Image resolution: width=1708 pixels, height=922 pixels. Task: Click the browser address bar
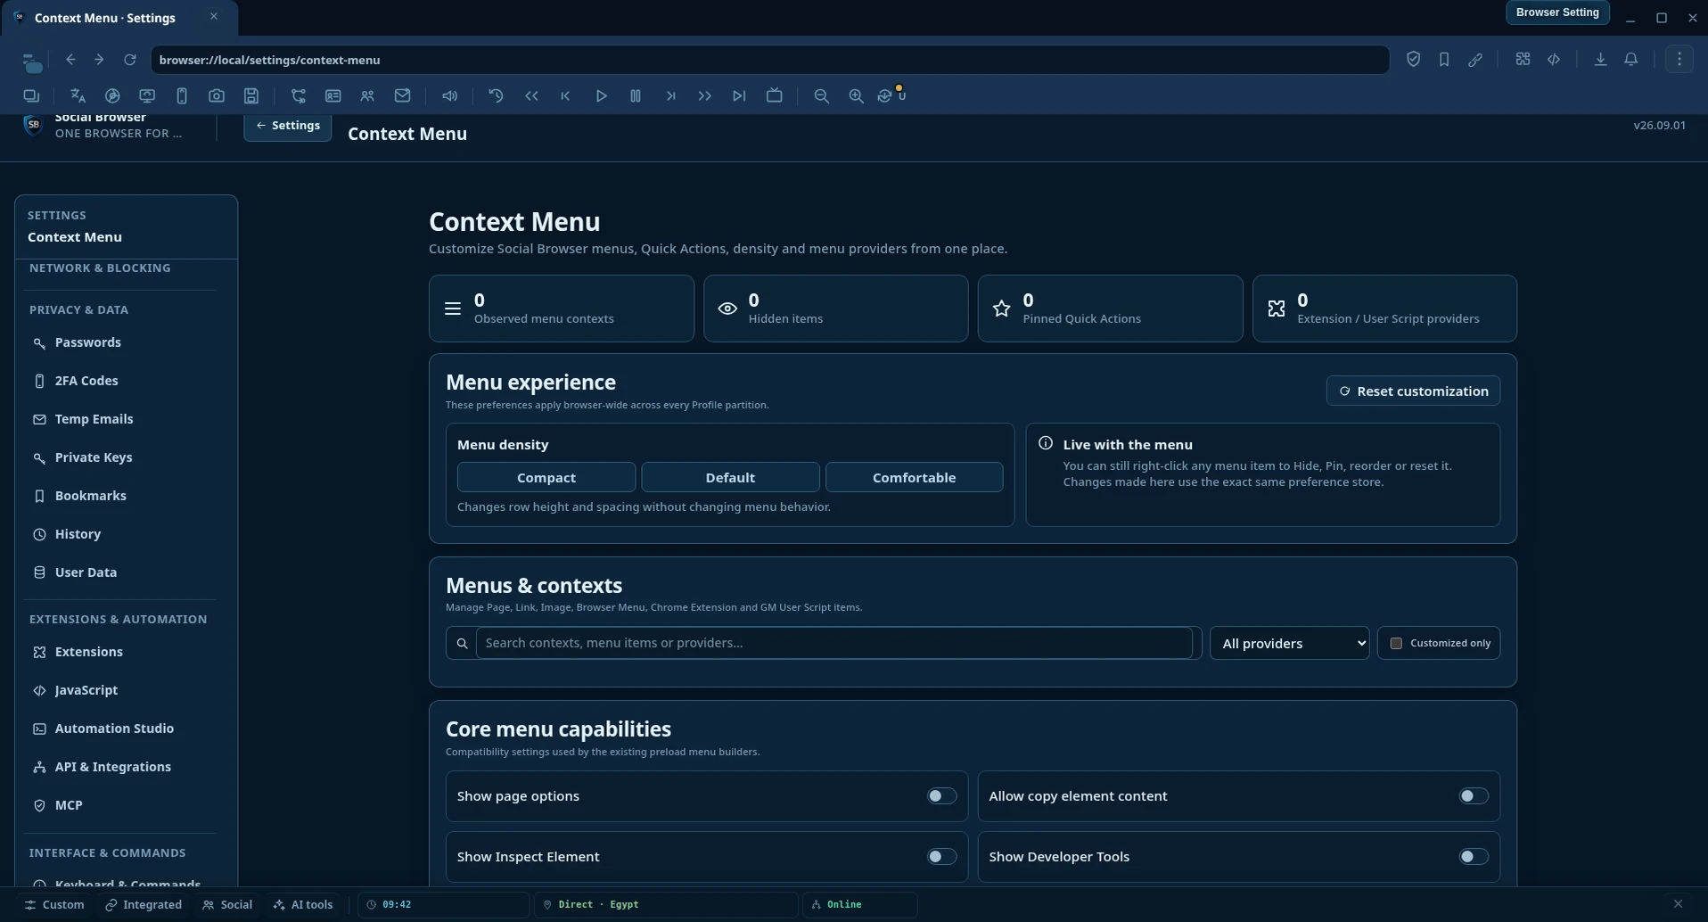pyautogui.click(x=769, y=60)
